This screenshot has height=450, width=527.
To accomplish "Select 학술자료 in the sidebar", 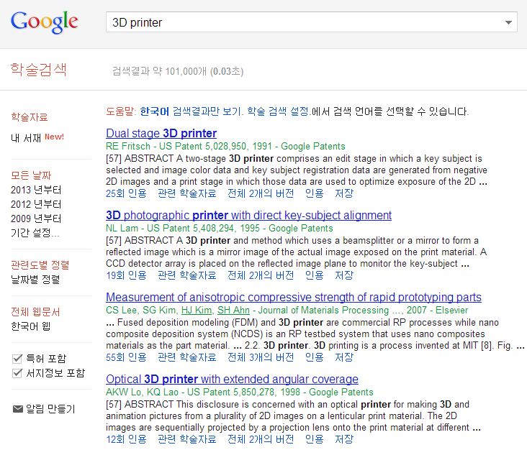I will (30, 117).
